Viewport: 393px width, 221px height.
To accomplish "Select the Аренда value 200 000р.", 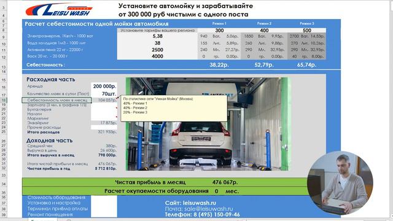I will [x=104, y=86].
